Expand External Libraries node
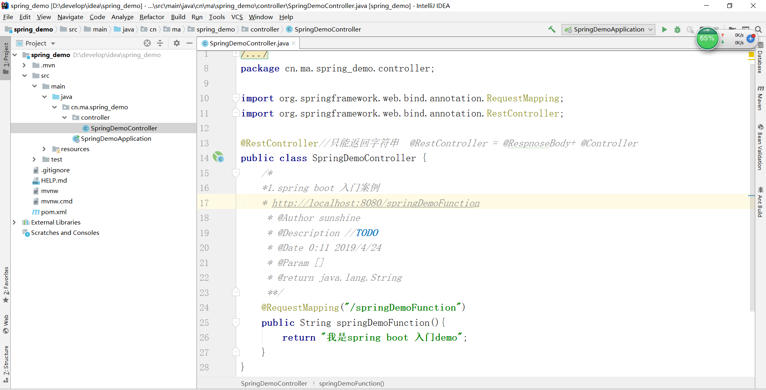This screenshot has width=766, height=390. tap(14, 222)
